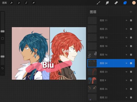137x102 pixels.
Task: Open blend mode N for 图层 24
Action: click(126, 63)
